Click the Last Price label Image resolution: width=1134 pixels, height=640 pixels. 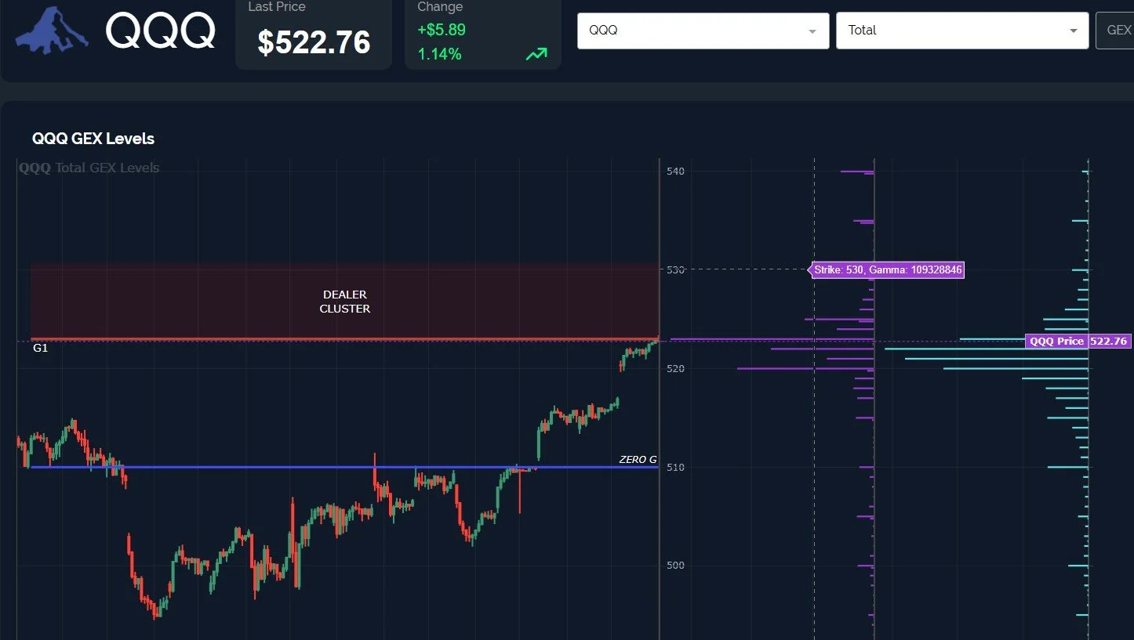pyautogui.click(x=277, y=7)
